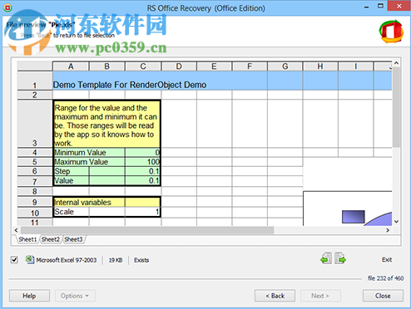Minimize the RS Office Recovery window
The height and width of the screenshot is (309, 411).
tap(367, 7)
